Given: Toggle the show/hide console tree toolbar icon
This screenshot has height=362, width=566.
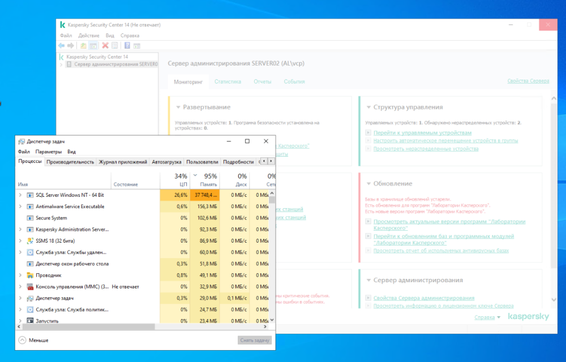Looking at the screenshot, I should coord(93,45).
